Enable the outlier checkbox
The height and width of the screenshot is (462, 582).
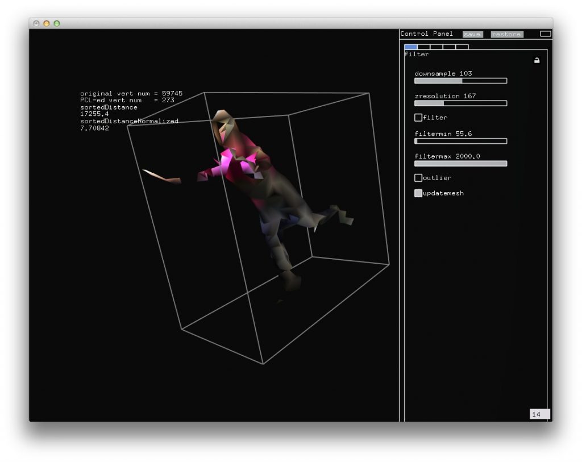click(418, 178)
